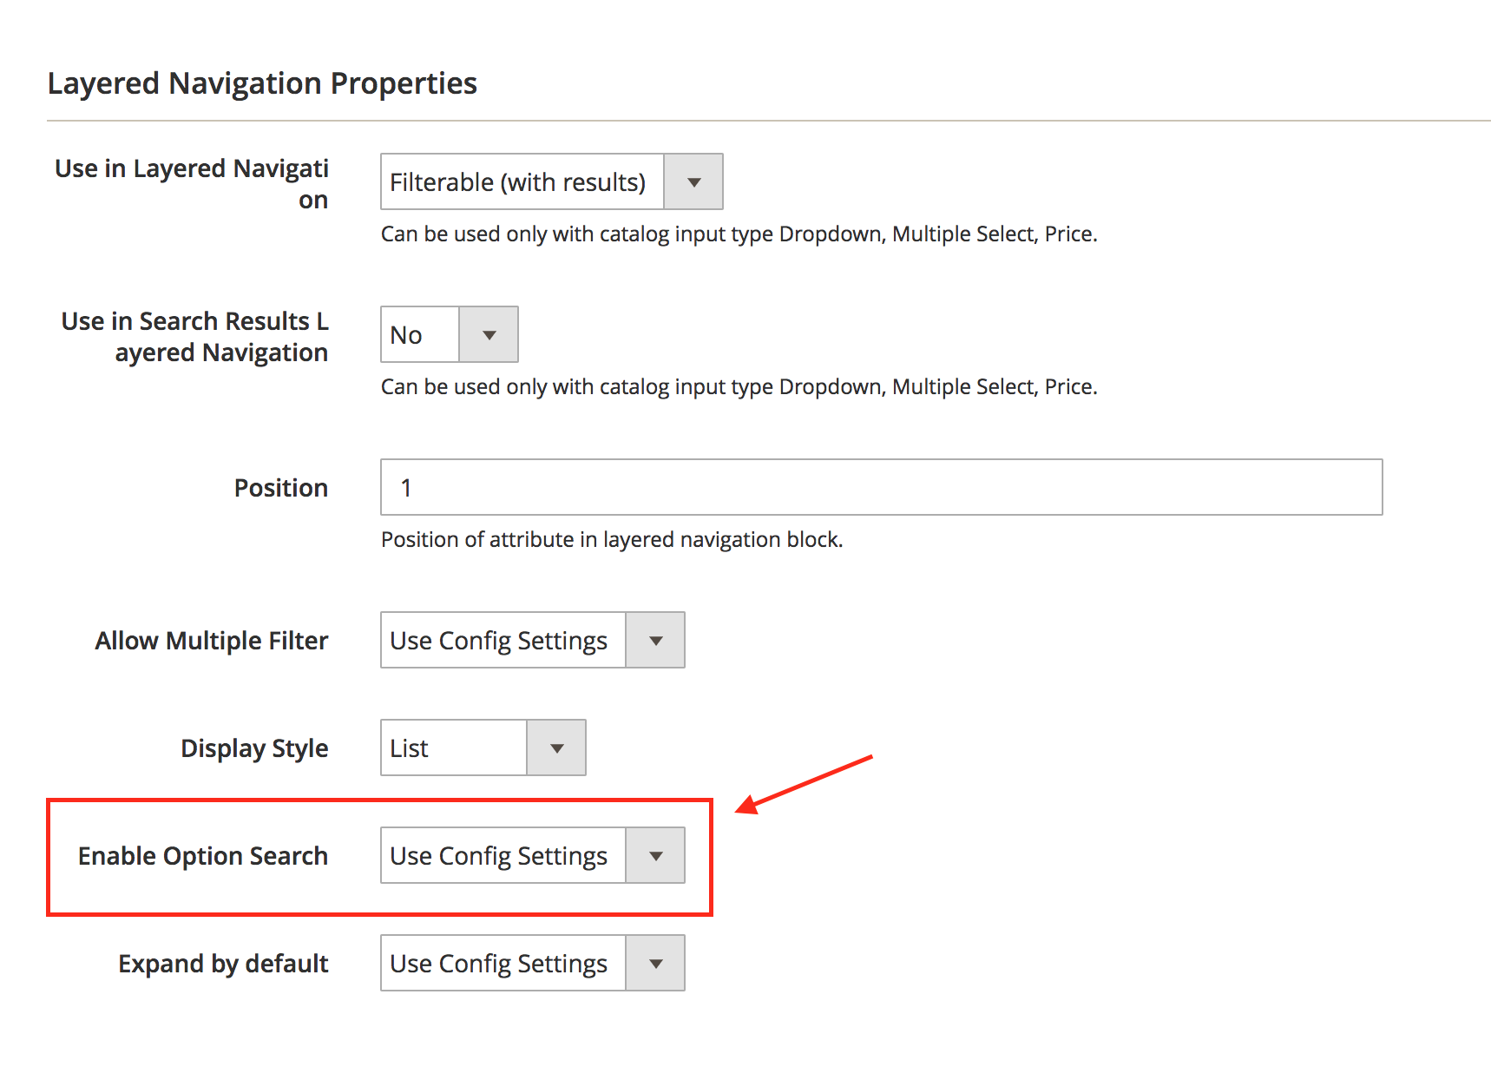Open the Enable Option Search dropdown
This screenshot has height=1080, width=1491.
(532, 855)
